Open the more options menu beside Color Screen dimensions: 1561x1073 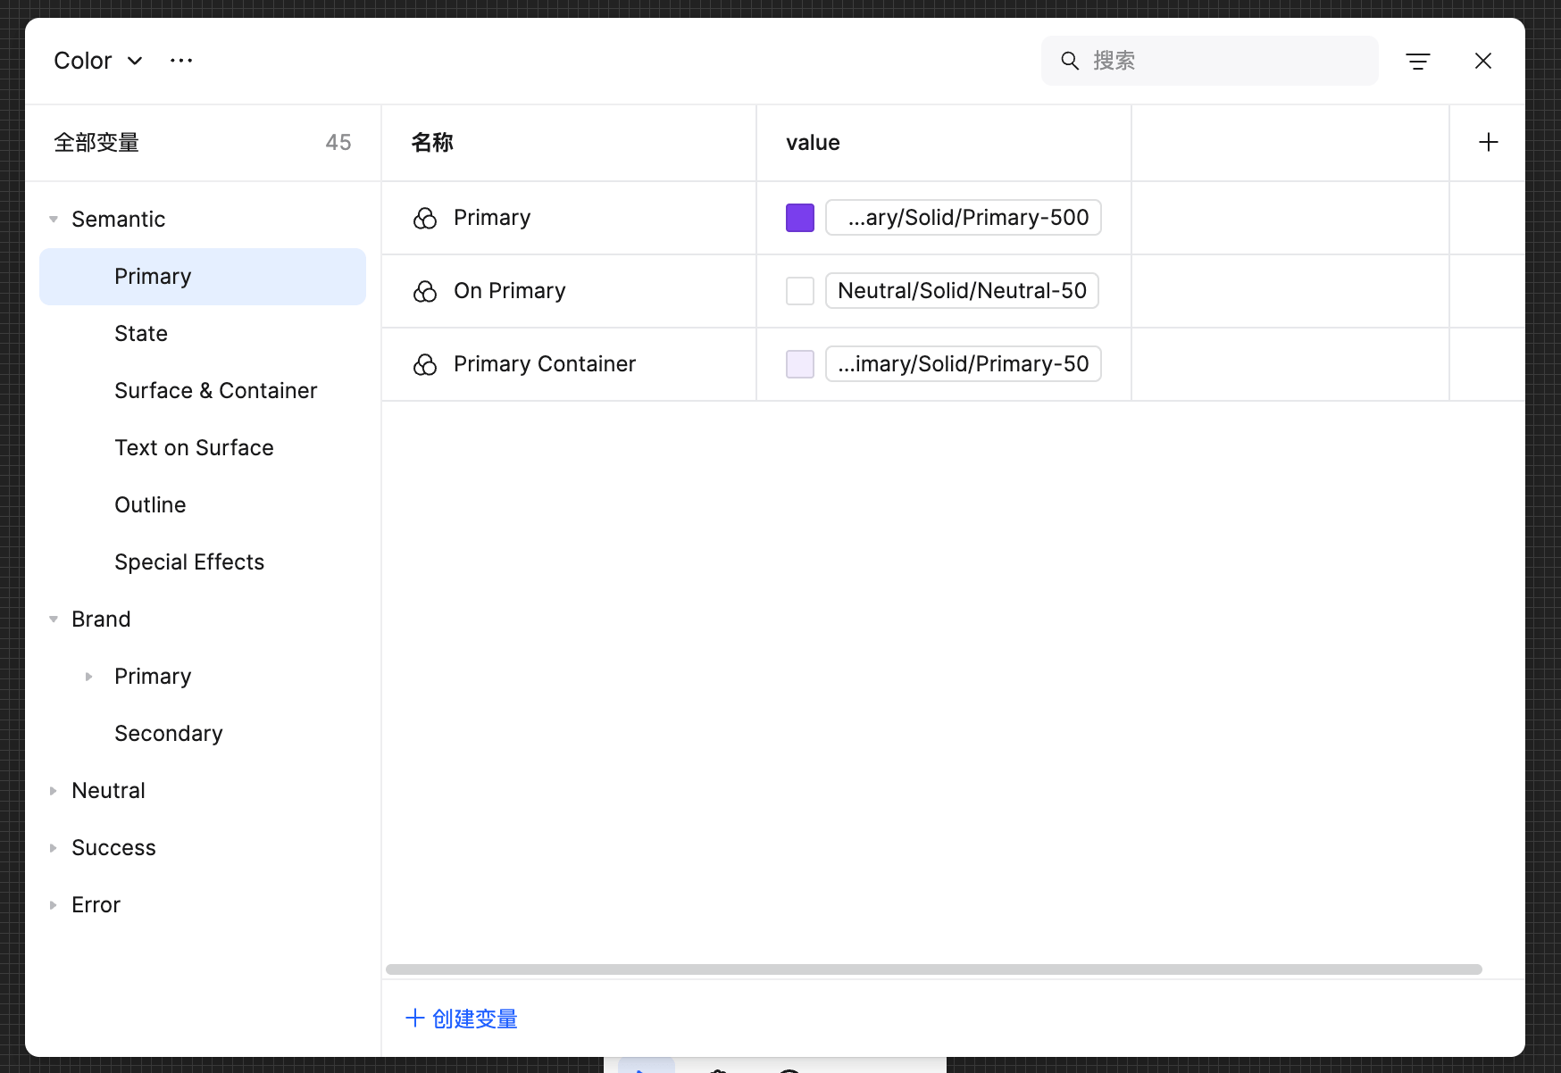(x=181, y=60)
